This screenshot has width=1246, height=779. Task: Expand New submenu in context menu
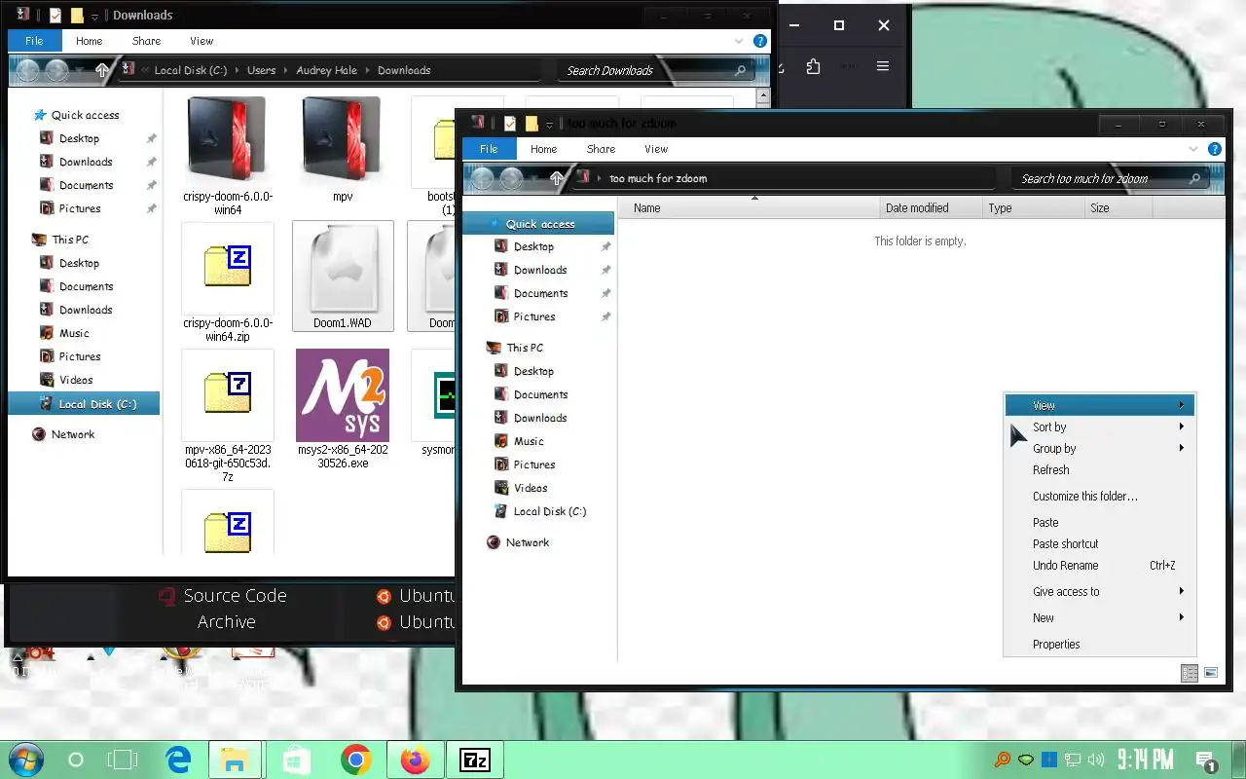click(1100, 617)
